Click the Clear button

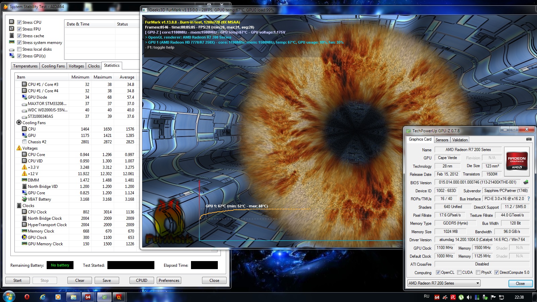[x=80, y=281]
